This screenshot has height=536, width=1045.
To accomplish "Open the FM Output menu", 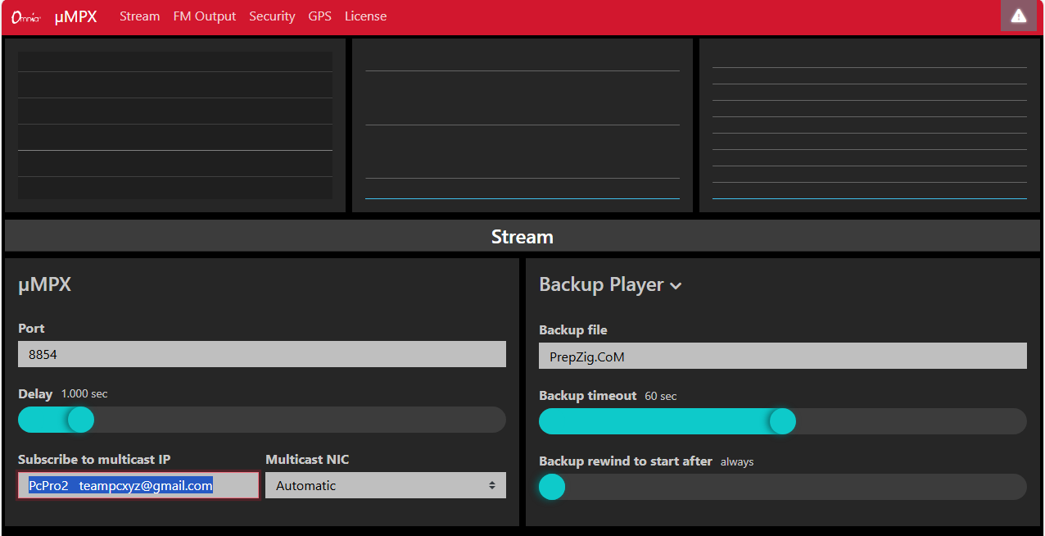I will coord(205,16).
